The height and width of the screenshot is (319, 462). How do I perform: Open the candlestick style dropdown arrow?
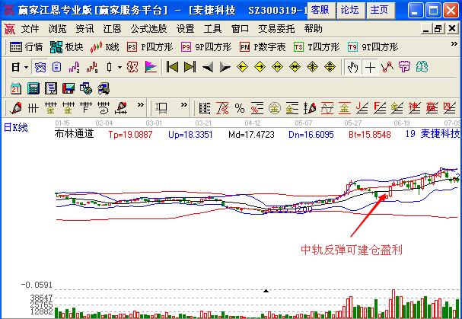tap(119, 67)
